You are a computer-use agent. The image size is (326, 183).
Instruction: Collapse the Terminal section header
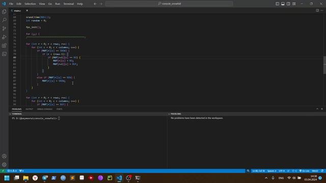[x=88, y=114]
